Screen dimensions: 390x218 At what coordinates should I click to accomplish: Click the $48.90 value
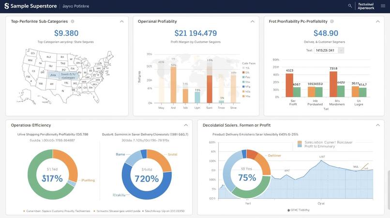326,33
